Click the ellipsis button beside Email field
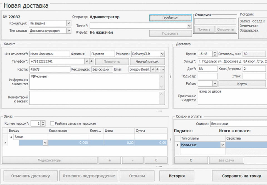Viewport: 267px width, 185px height. 162,69
